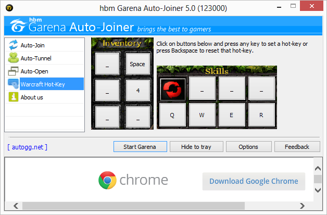
Task: Select the Auto-Open menu item
Action: tap(44, 71)
